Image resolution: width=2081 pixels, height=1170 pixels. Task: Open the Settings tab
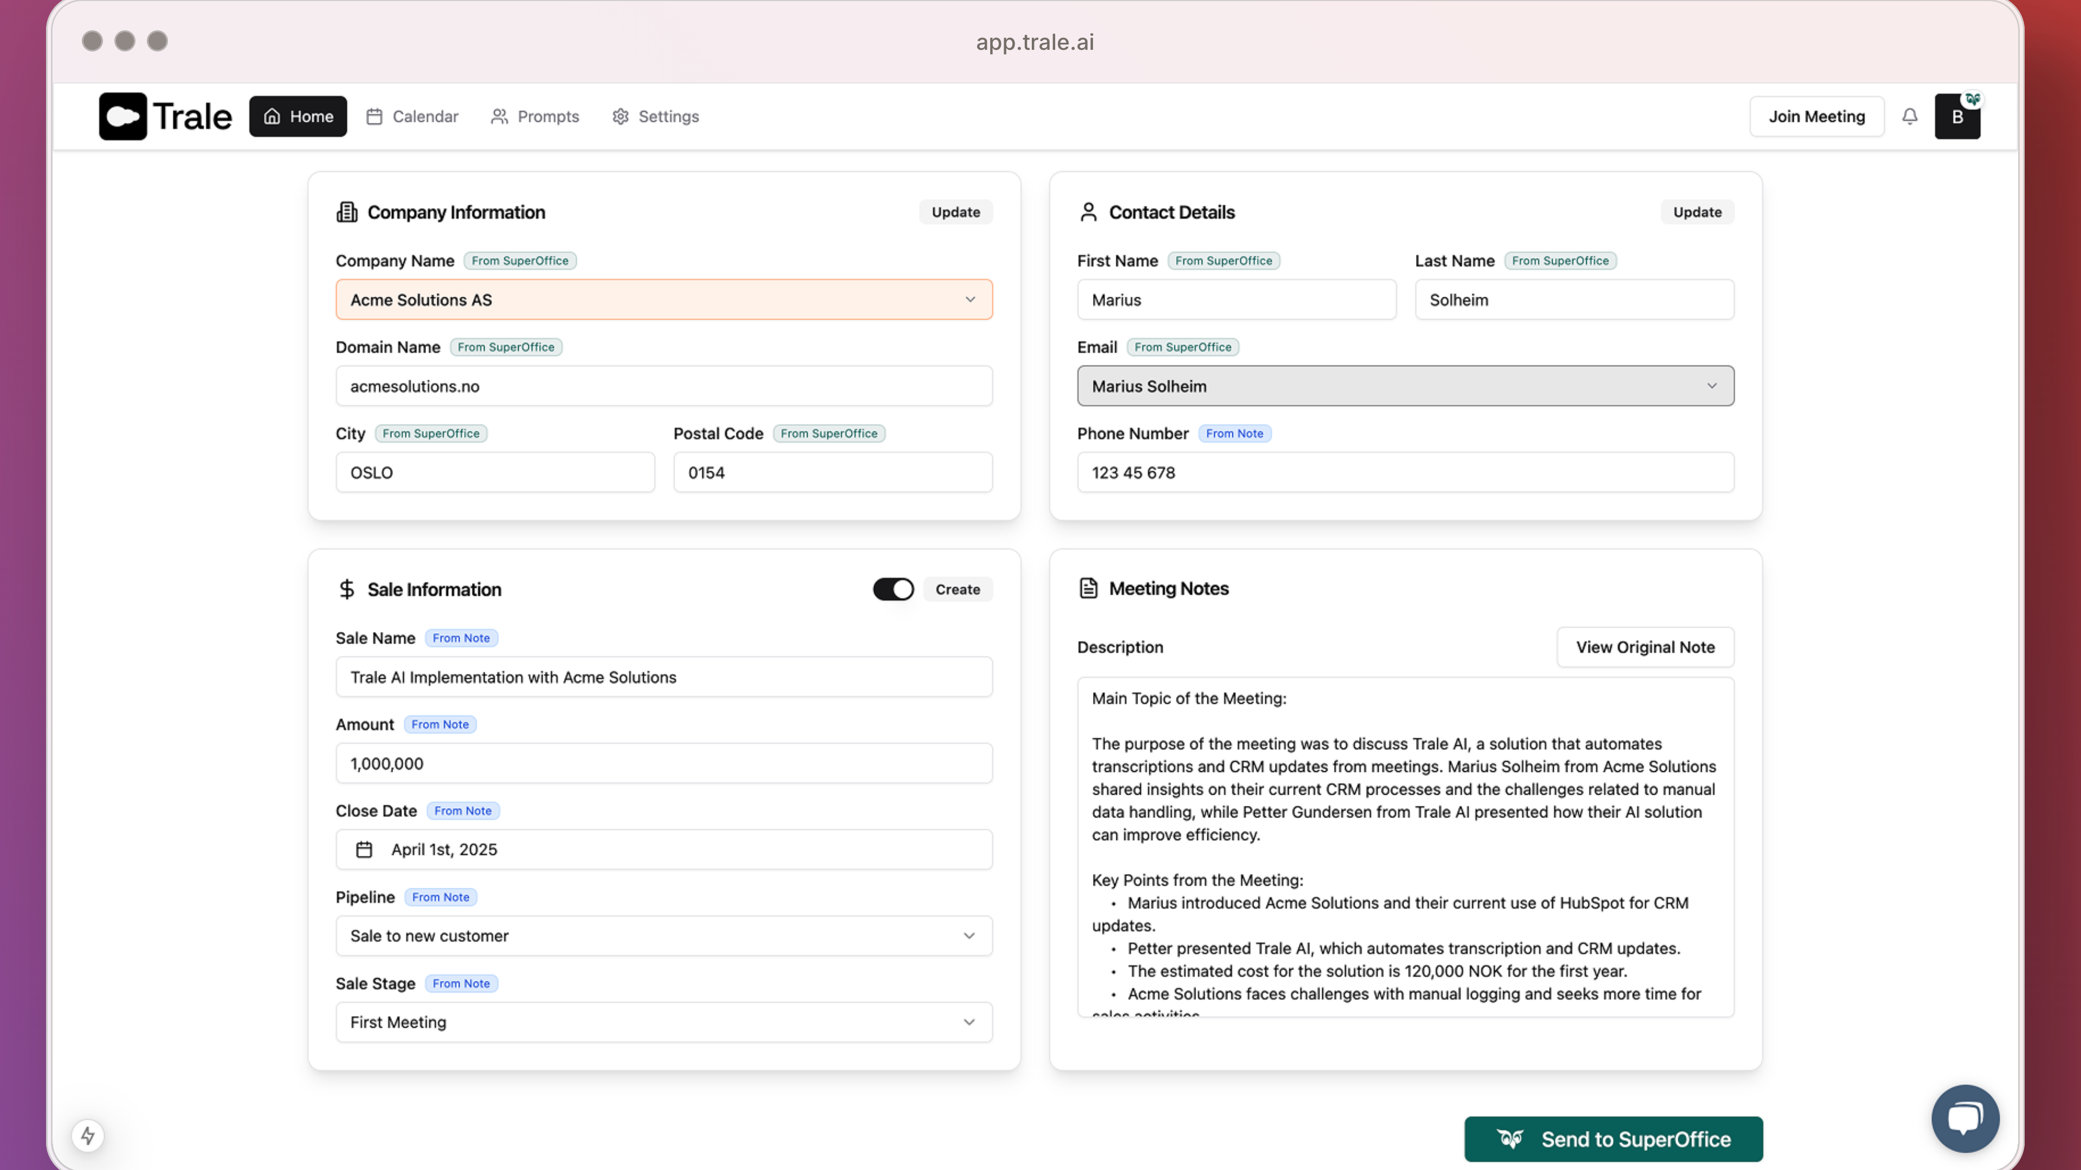[655, 116]
